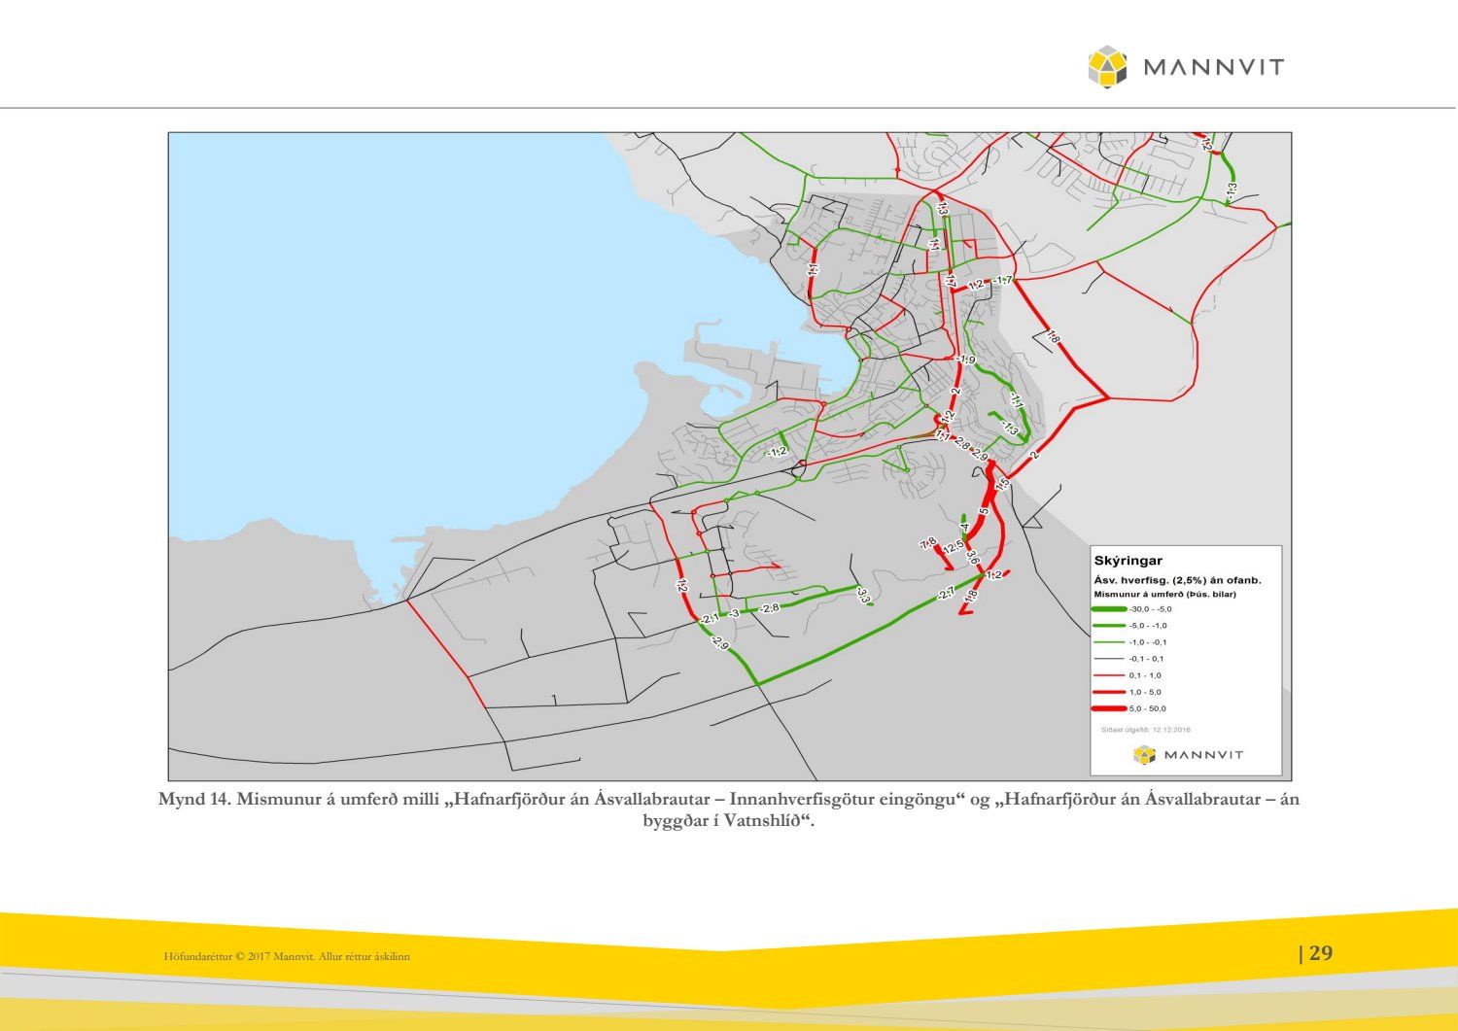Image resolution: width=1458 pixels, height=1031 pixels.
Task: Click the Skýringar legend title
Action: pyautogui.click(x=1128, y=561)
